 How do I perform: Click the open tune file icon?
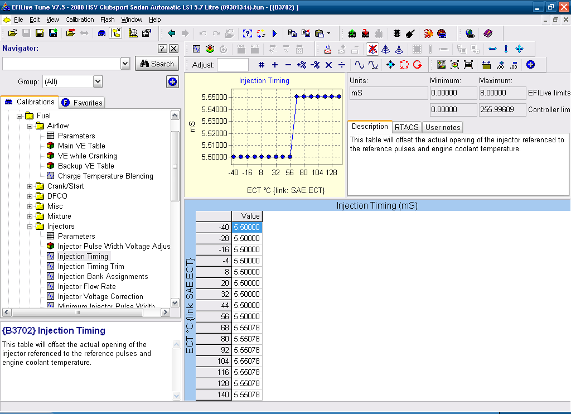point(12,33)
